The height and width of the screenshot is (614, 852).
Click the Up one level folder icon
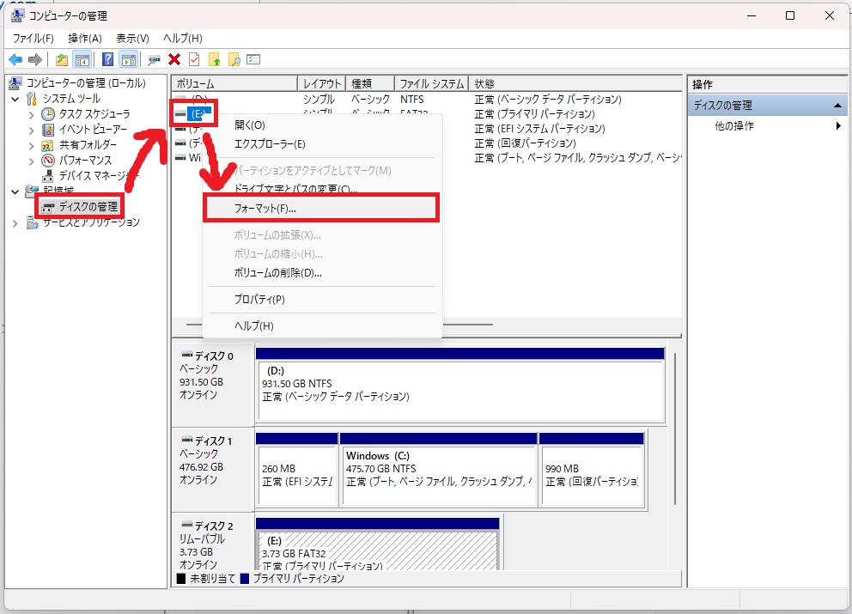[62, 59]
